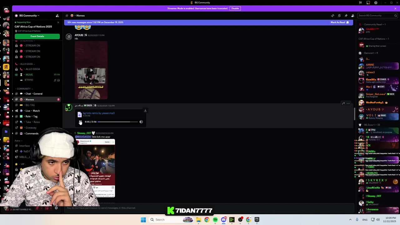Image resolution: width=400 pixels, height=225 pixels.
Task: Click the Skaaay_007 message author name
Action: (x=84, y=133)
